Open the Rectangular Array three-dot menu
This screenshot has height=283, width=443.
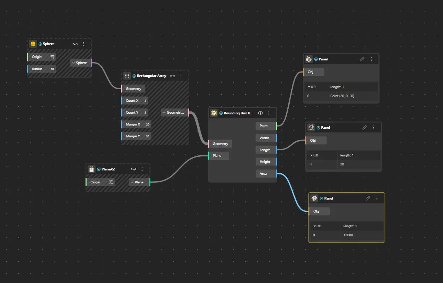(181, 76)
